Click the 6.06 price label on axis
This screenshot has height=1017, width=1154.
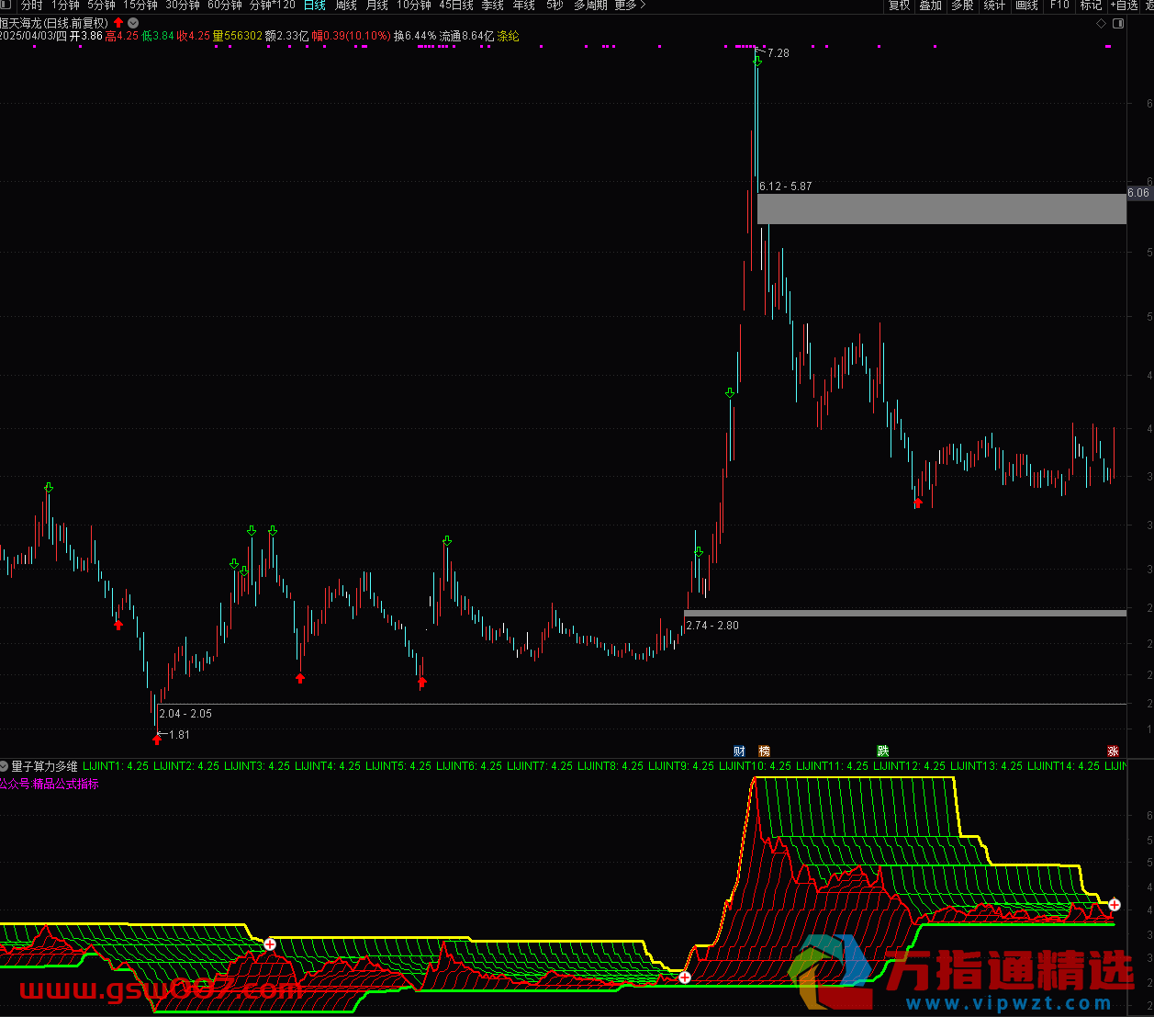click(1138, 193)
